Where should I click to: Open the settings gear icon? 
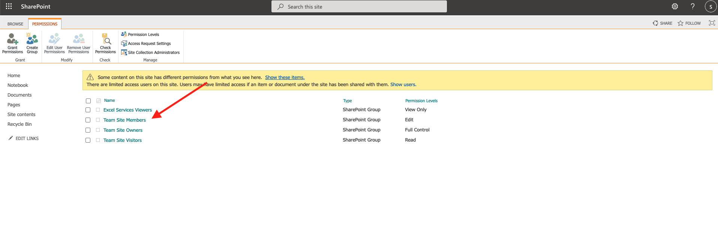coord(675,6)
